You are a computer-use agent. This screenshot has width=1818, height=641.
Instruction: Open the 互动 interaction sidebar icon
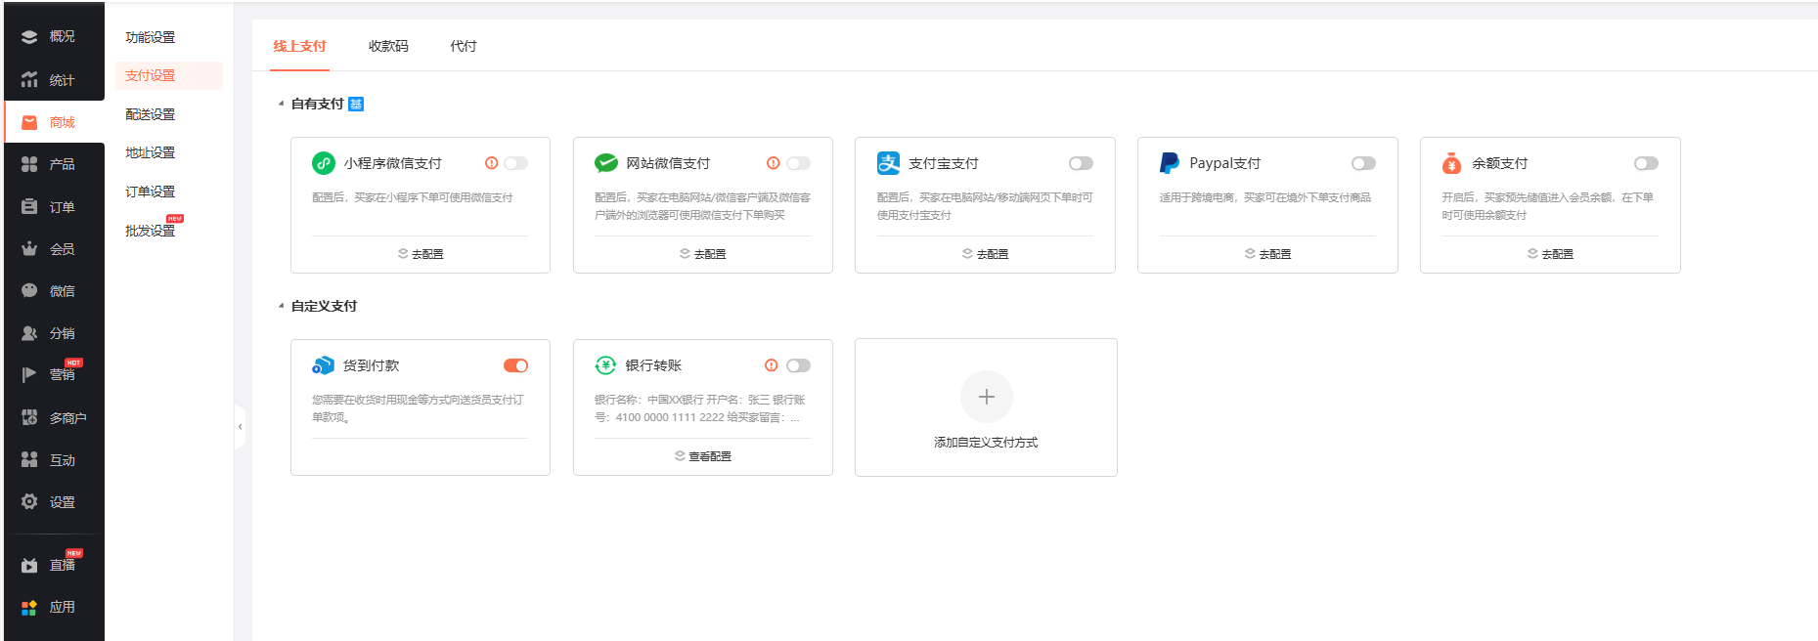[x=29, y=460]
